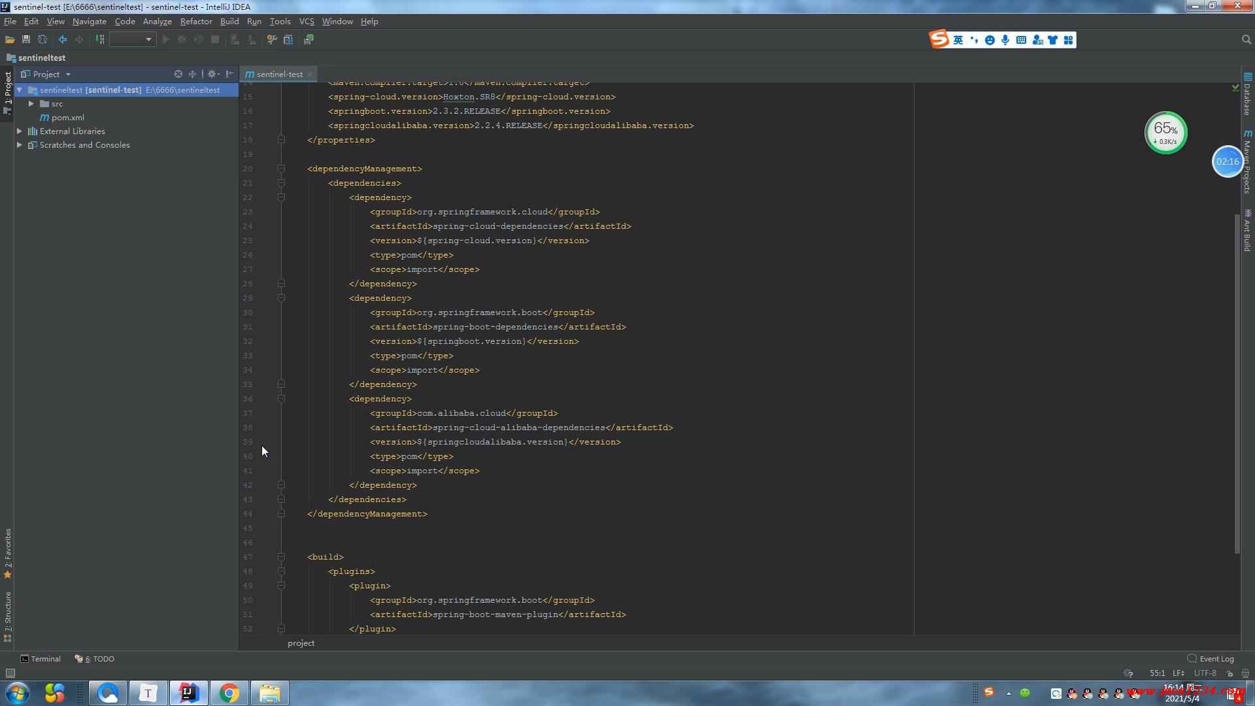Open the Refactor menu

[195, 22]
